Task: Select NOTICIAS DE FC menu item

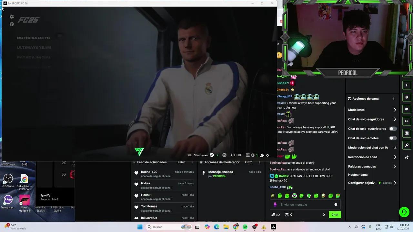Action: 33,38
